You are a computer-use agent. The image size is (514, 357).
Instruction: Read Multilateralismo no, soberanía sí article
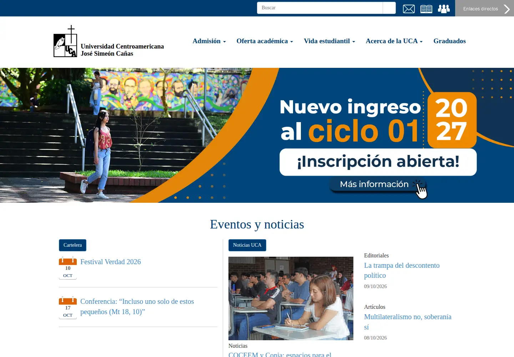coord(408,322)
